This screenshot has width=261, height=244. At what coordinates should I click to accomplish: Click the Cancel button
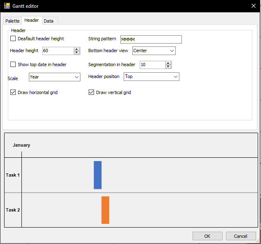[x=241, y=236]
